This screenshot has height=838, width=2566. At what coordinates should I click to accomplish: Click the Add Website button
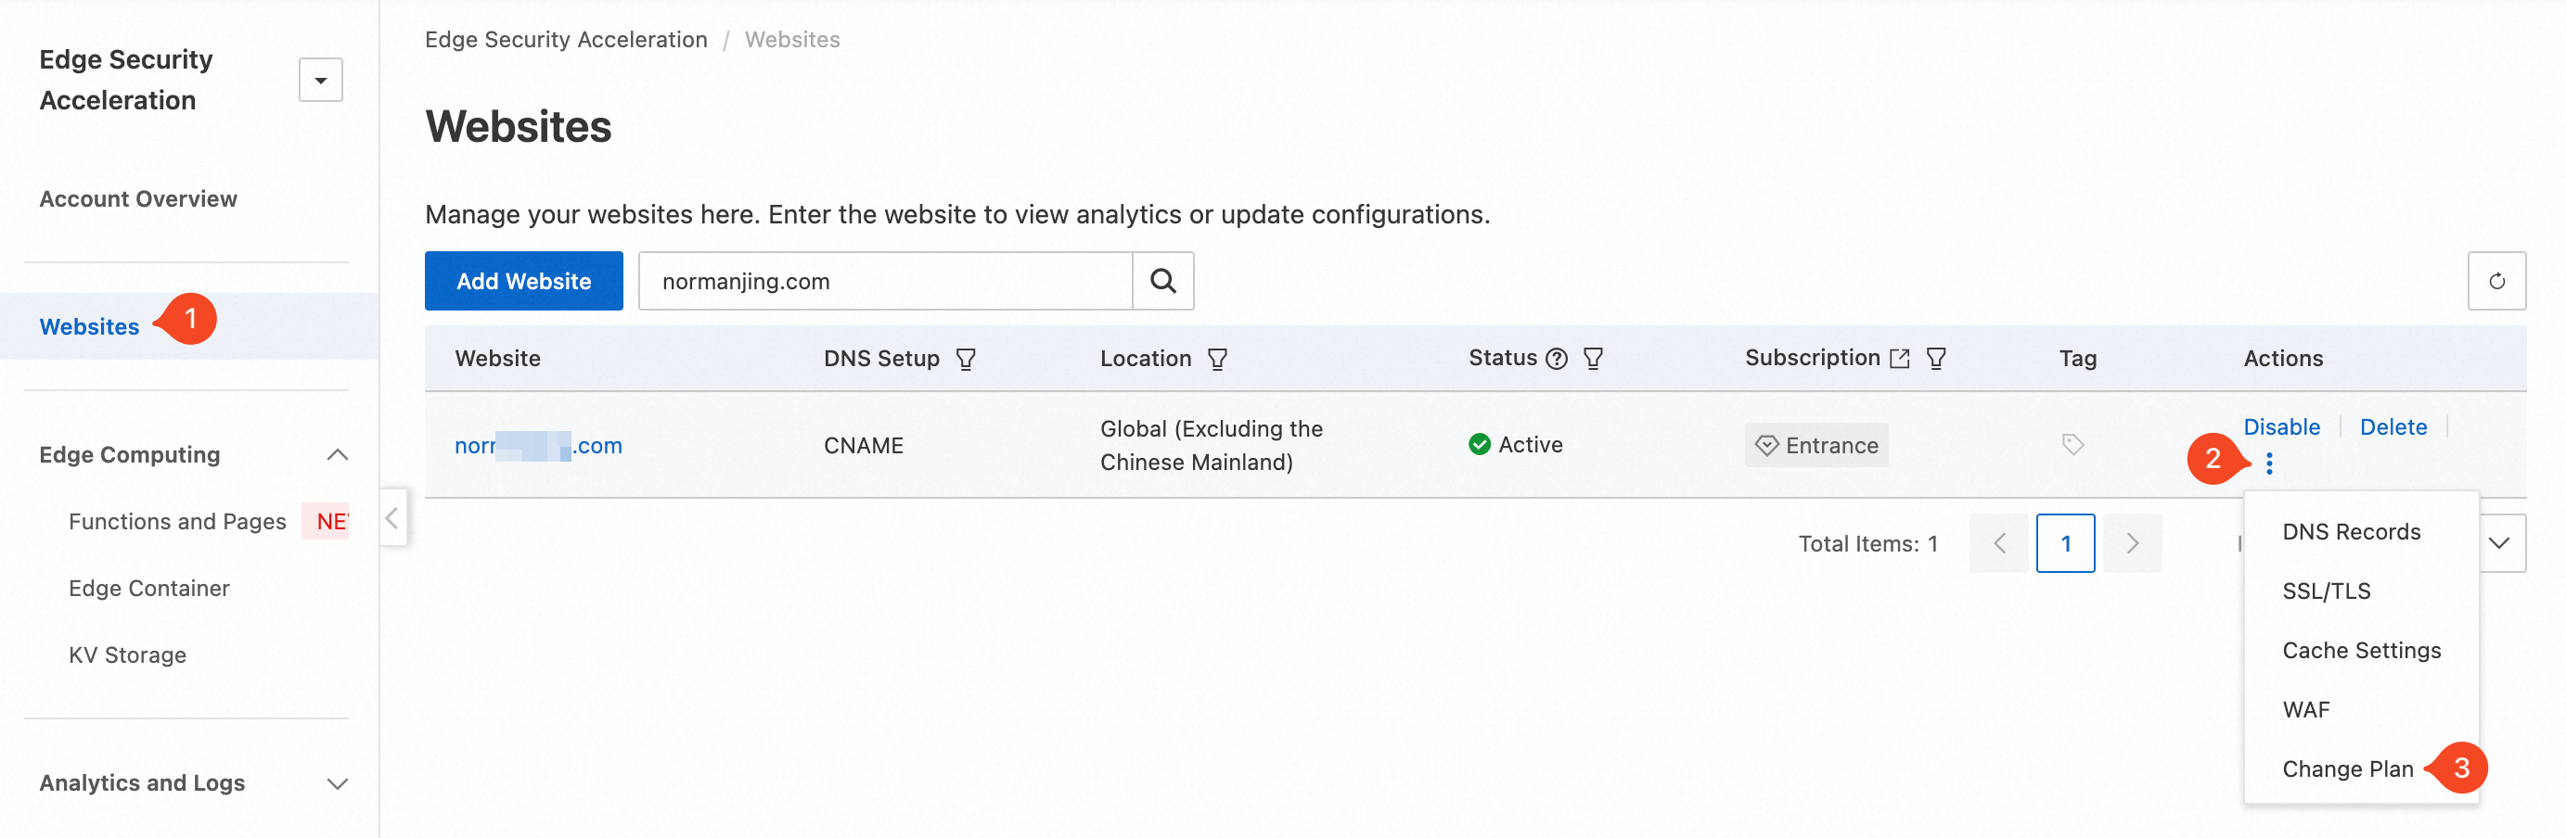coord(523,281)
